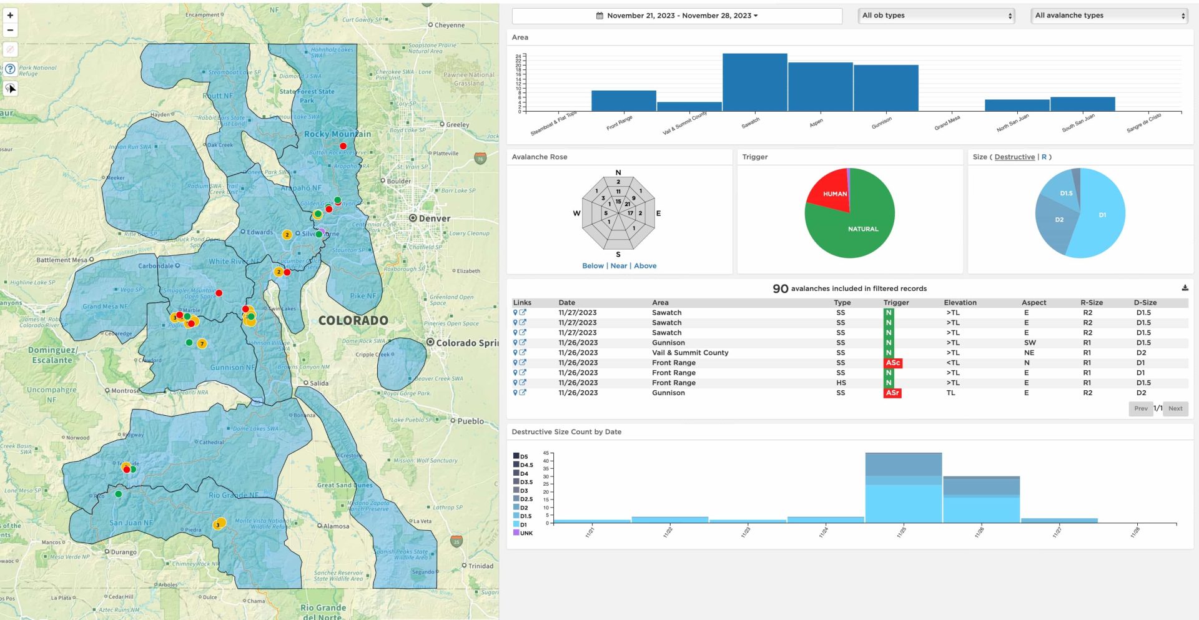Screen dimensions: 1199x620
Task: Open the map help question-mark button
Action: (x=10, y=69)
